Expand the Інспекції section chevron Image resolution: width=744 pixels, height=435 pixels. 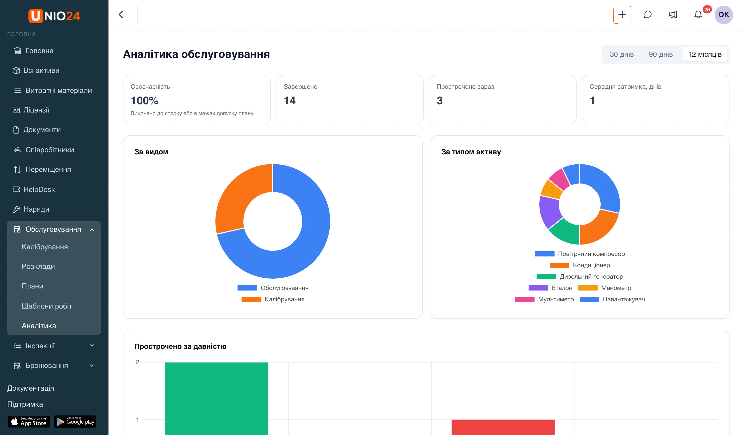(x=92, y=346)
